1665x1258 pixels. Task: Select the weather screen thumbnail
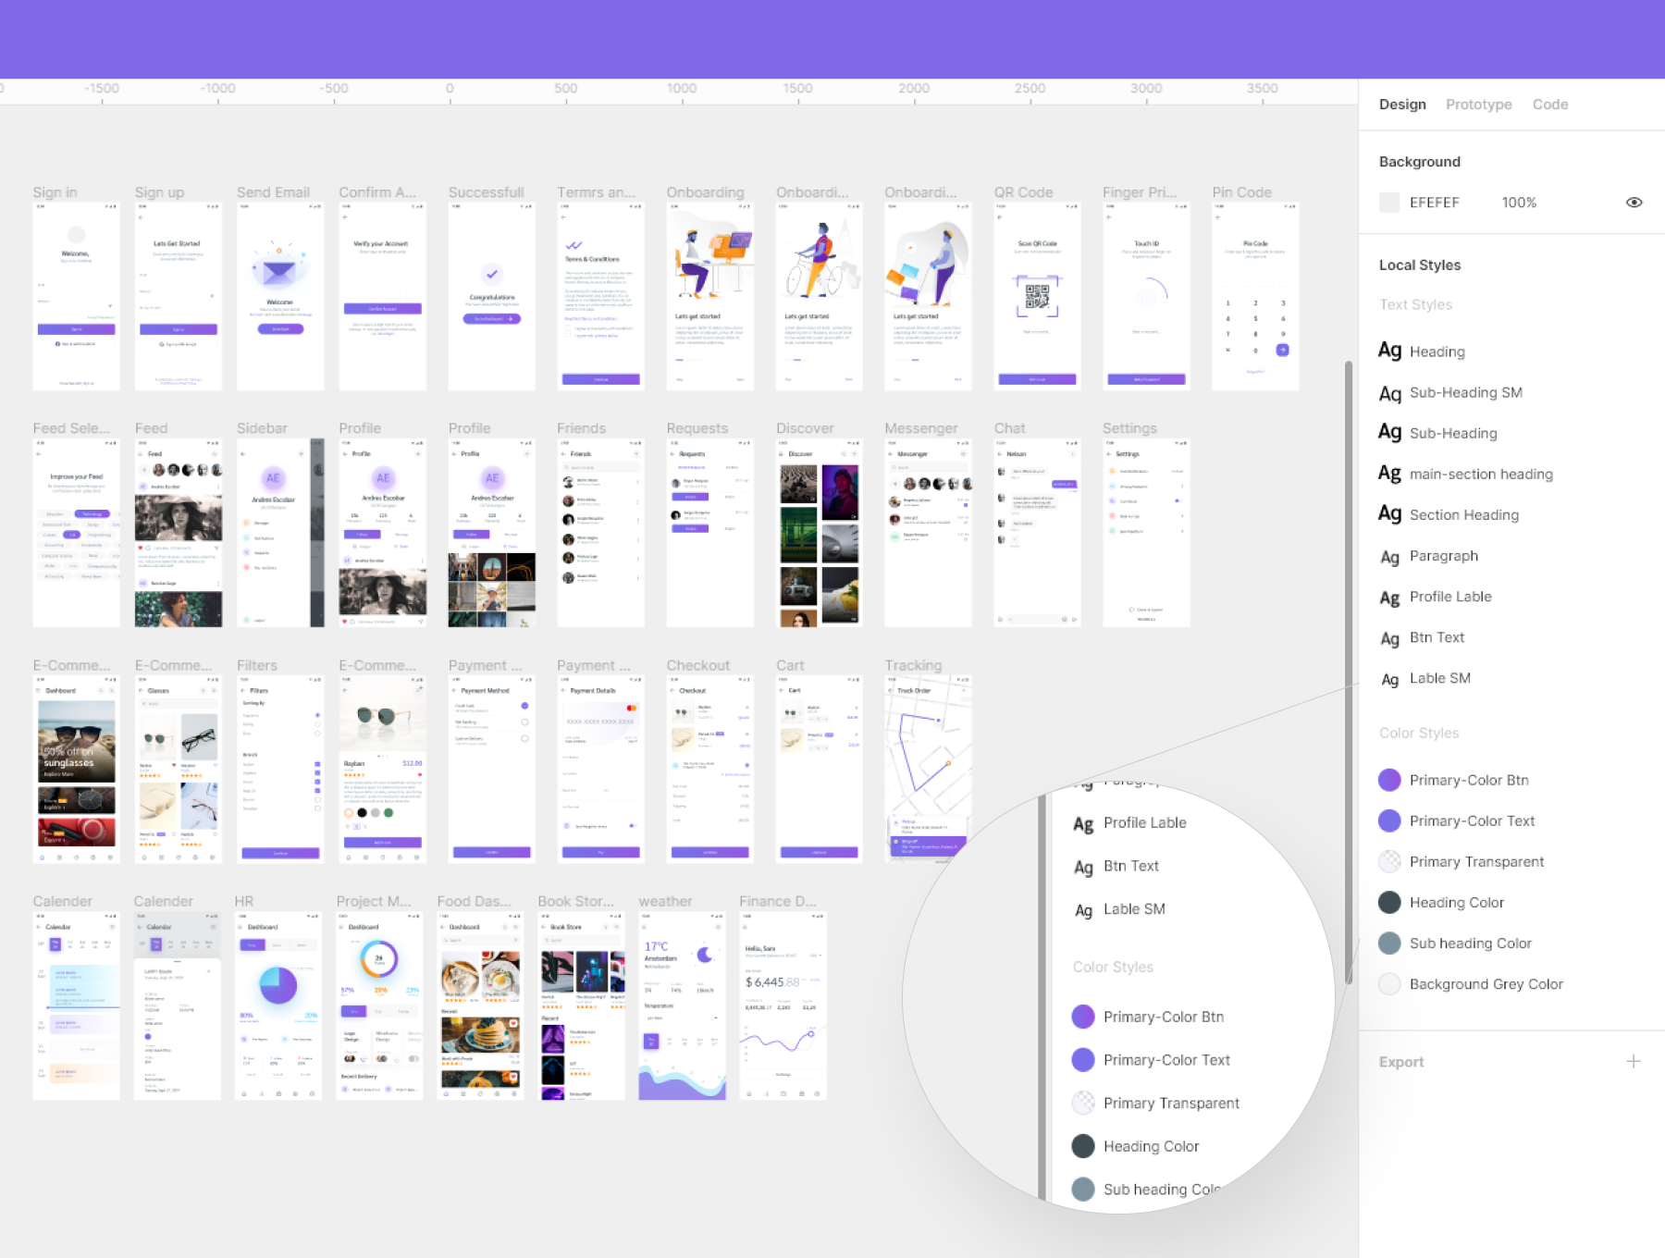[682, 1005]
